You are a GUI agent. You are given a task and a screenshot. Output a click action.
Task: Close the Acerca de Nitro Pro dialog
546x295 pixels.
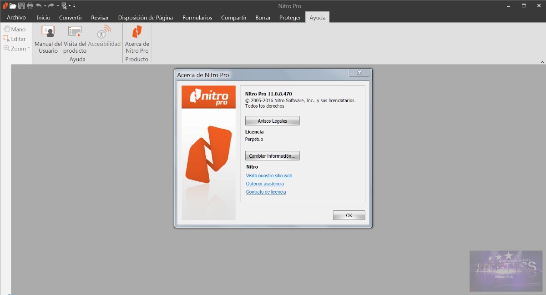(359, 73)
